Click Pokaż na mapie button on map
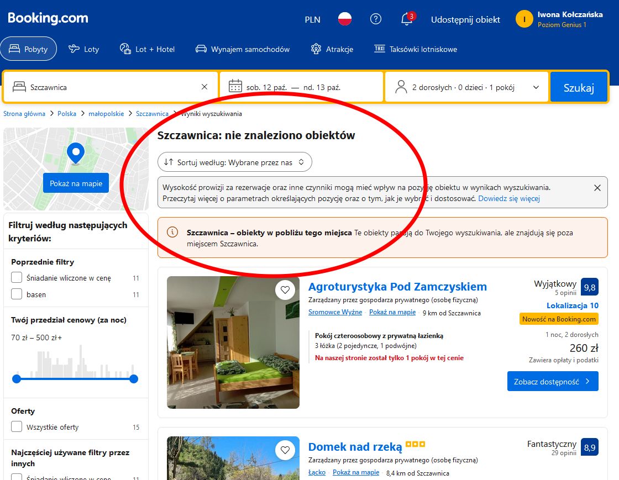The width and height of the screenshot is (619, 480). click(x=76, y=183)
